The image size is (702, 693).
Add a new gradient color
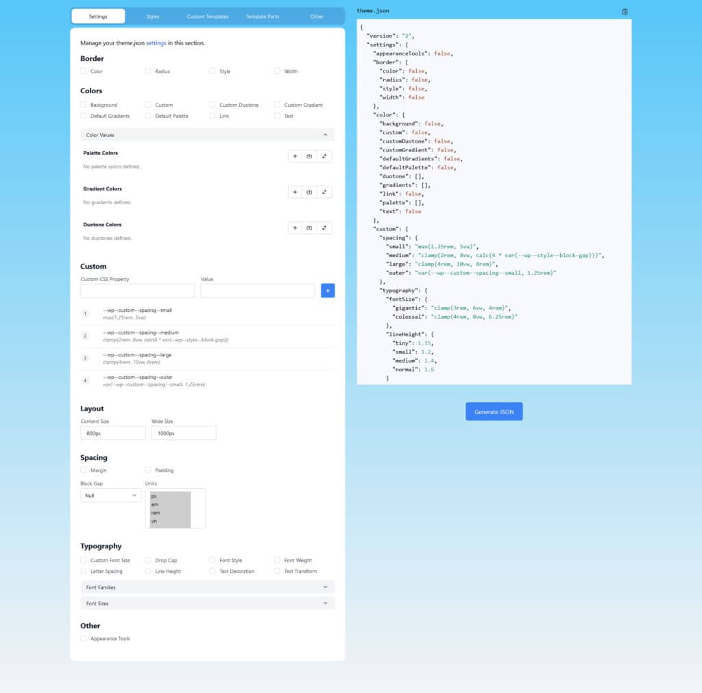coord(295,192)
